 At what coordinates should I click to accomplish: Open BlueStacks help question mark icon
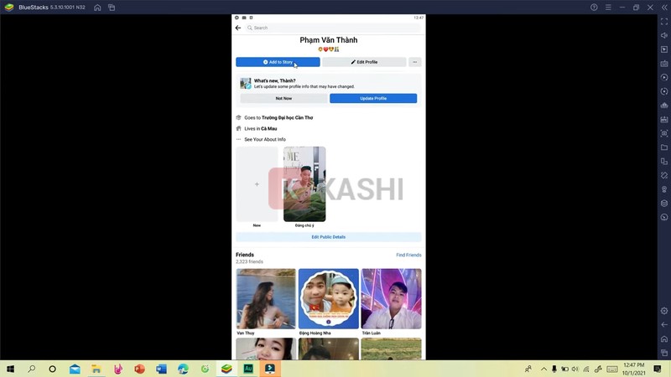pos(594,8)
